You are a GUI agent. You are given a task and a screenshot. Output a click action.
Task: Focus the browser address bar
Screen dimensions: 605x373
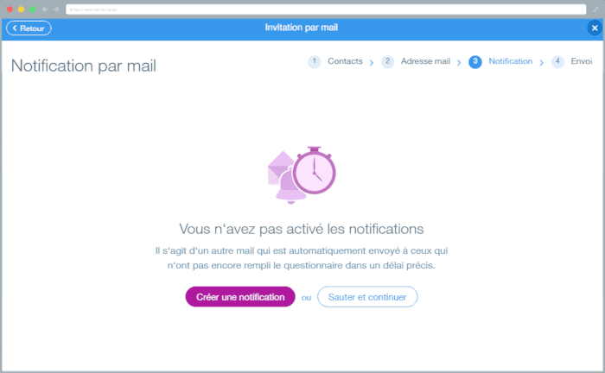pyautogui.click(x=326, y=9)
